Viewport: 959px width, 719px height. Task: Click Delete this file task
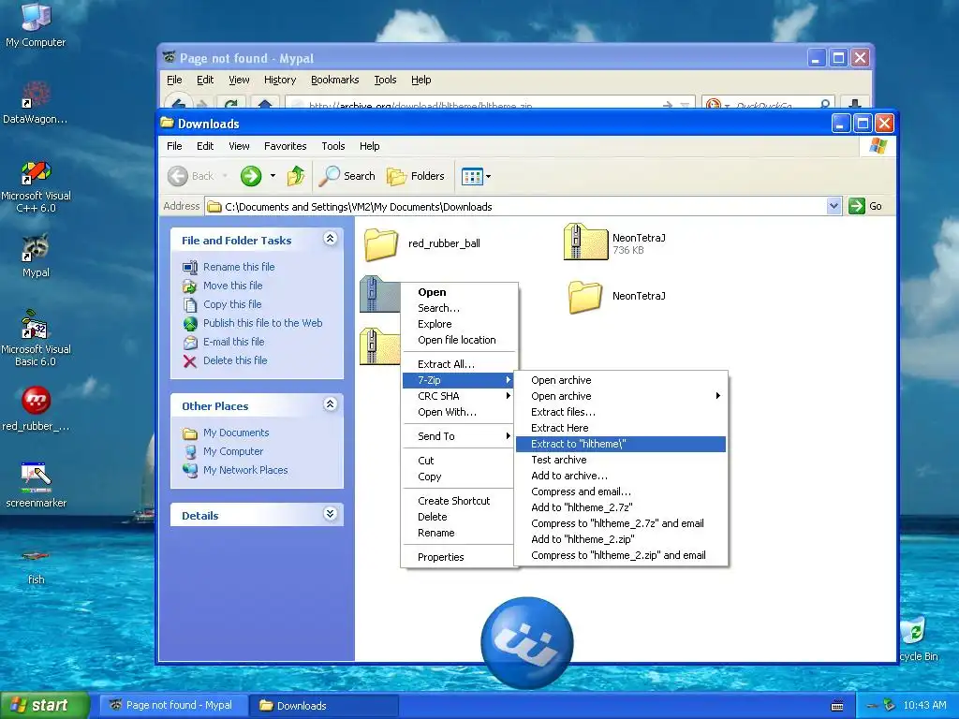coord(235,360)
